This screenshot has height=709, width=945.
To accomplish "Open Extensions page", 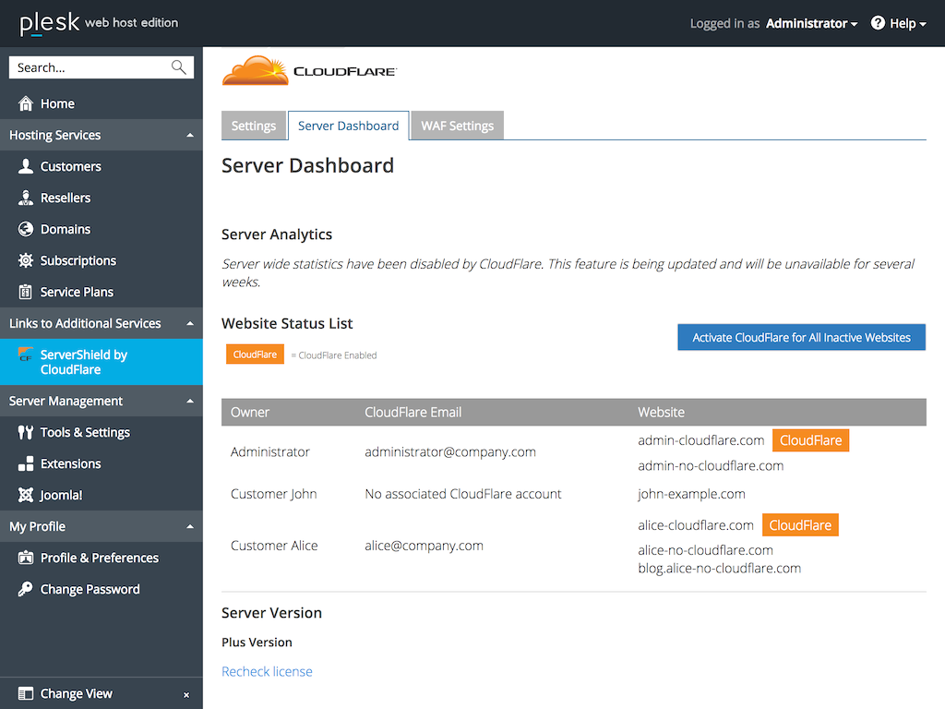I will 102,463.
